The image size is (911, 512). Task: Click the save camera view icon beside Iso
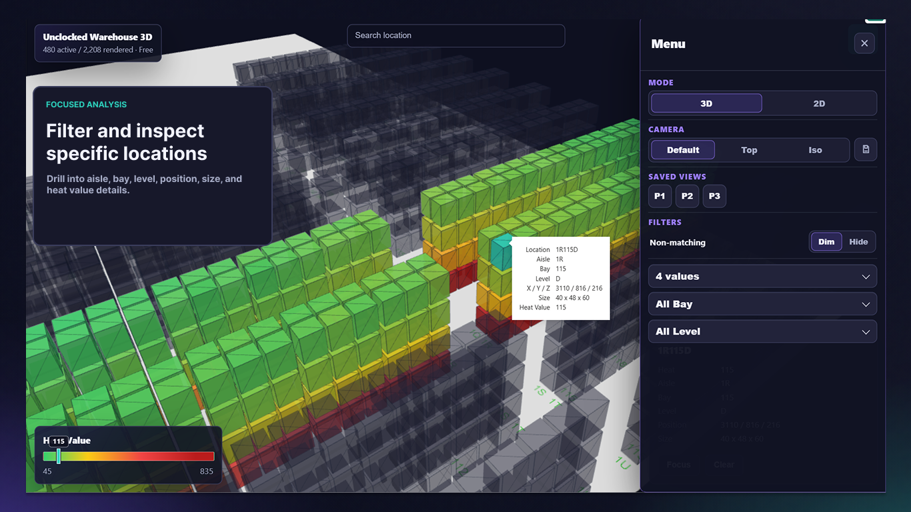866,150
